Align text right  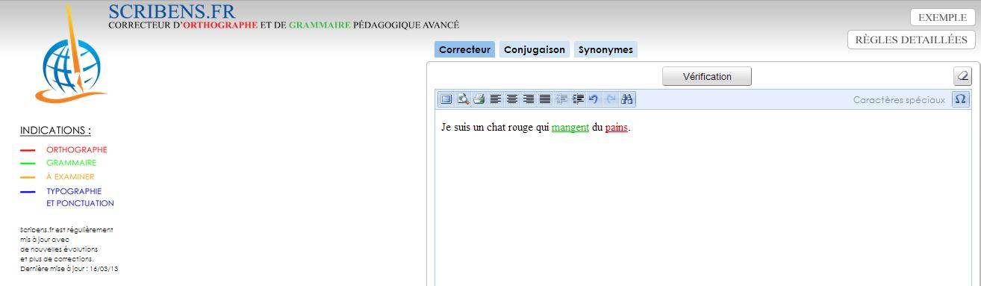[529, 99]
